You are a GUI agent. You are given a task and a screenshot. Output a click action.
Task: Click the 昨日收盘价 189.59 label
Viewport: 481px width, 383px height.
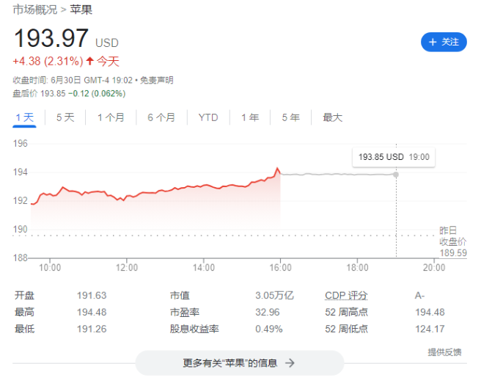(453, 241)
